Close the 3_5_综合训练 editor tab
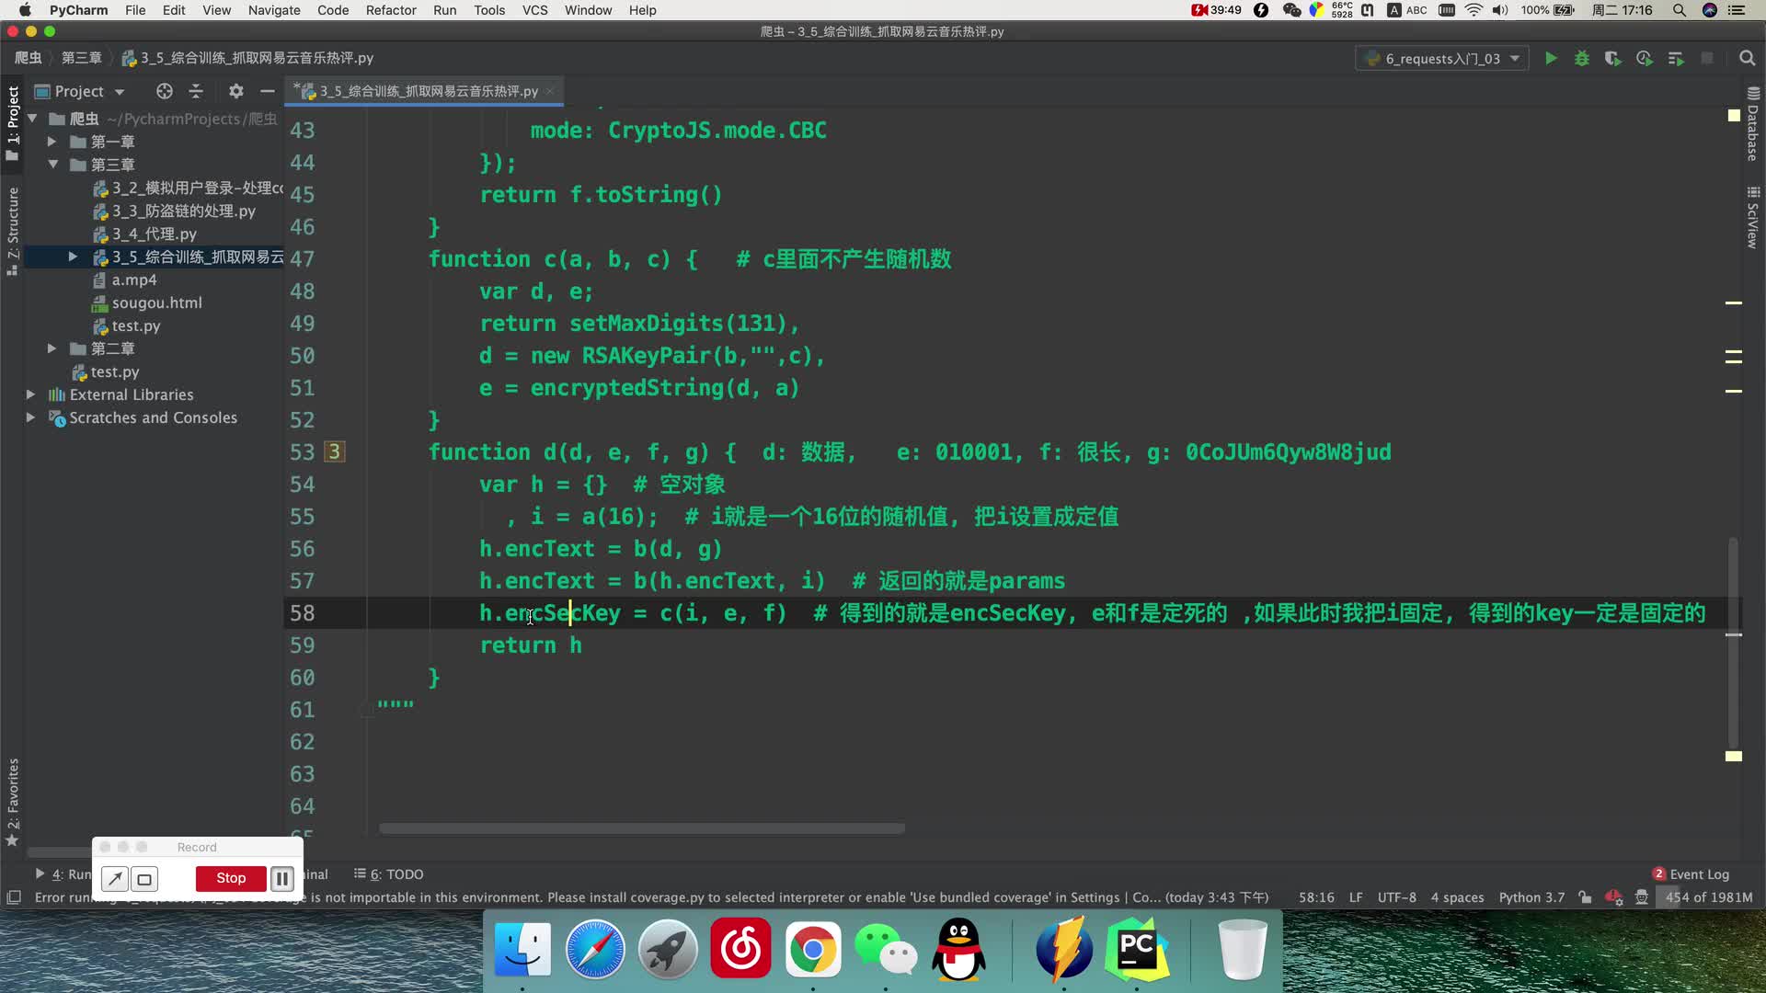Viewport: 1766px width, 993px height. tap(550, 91)
